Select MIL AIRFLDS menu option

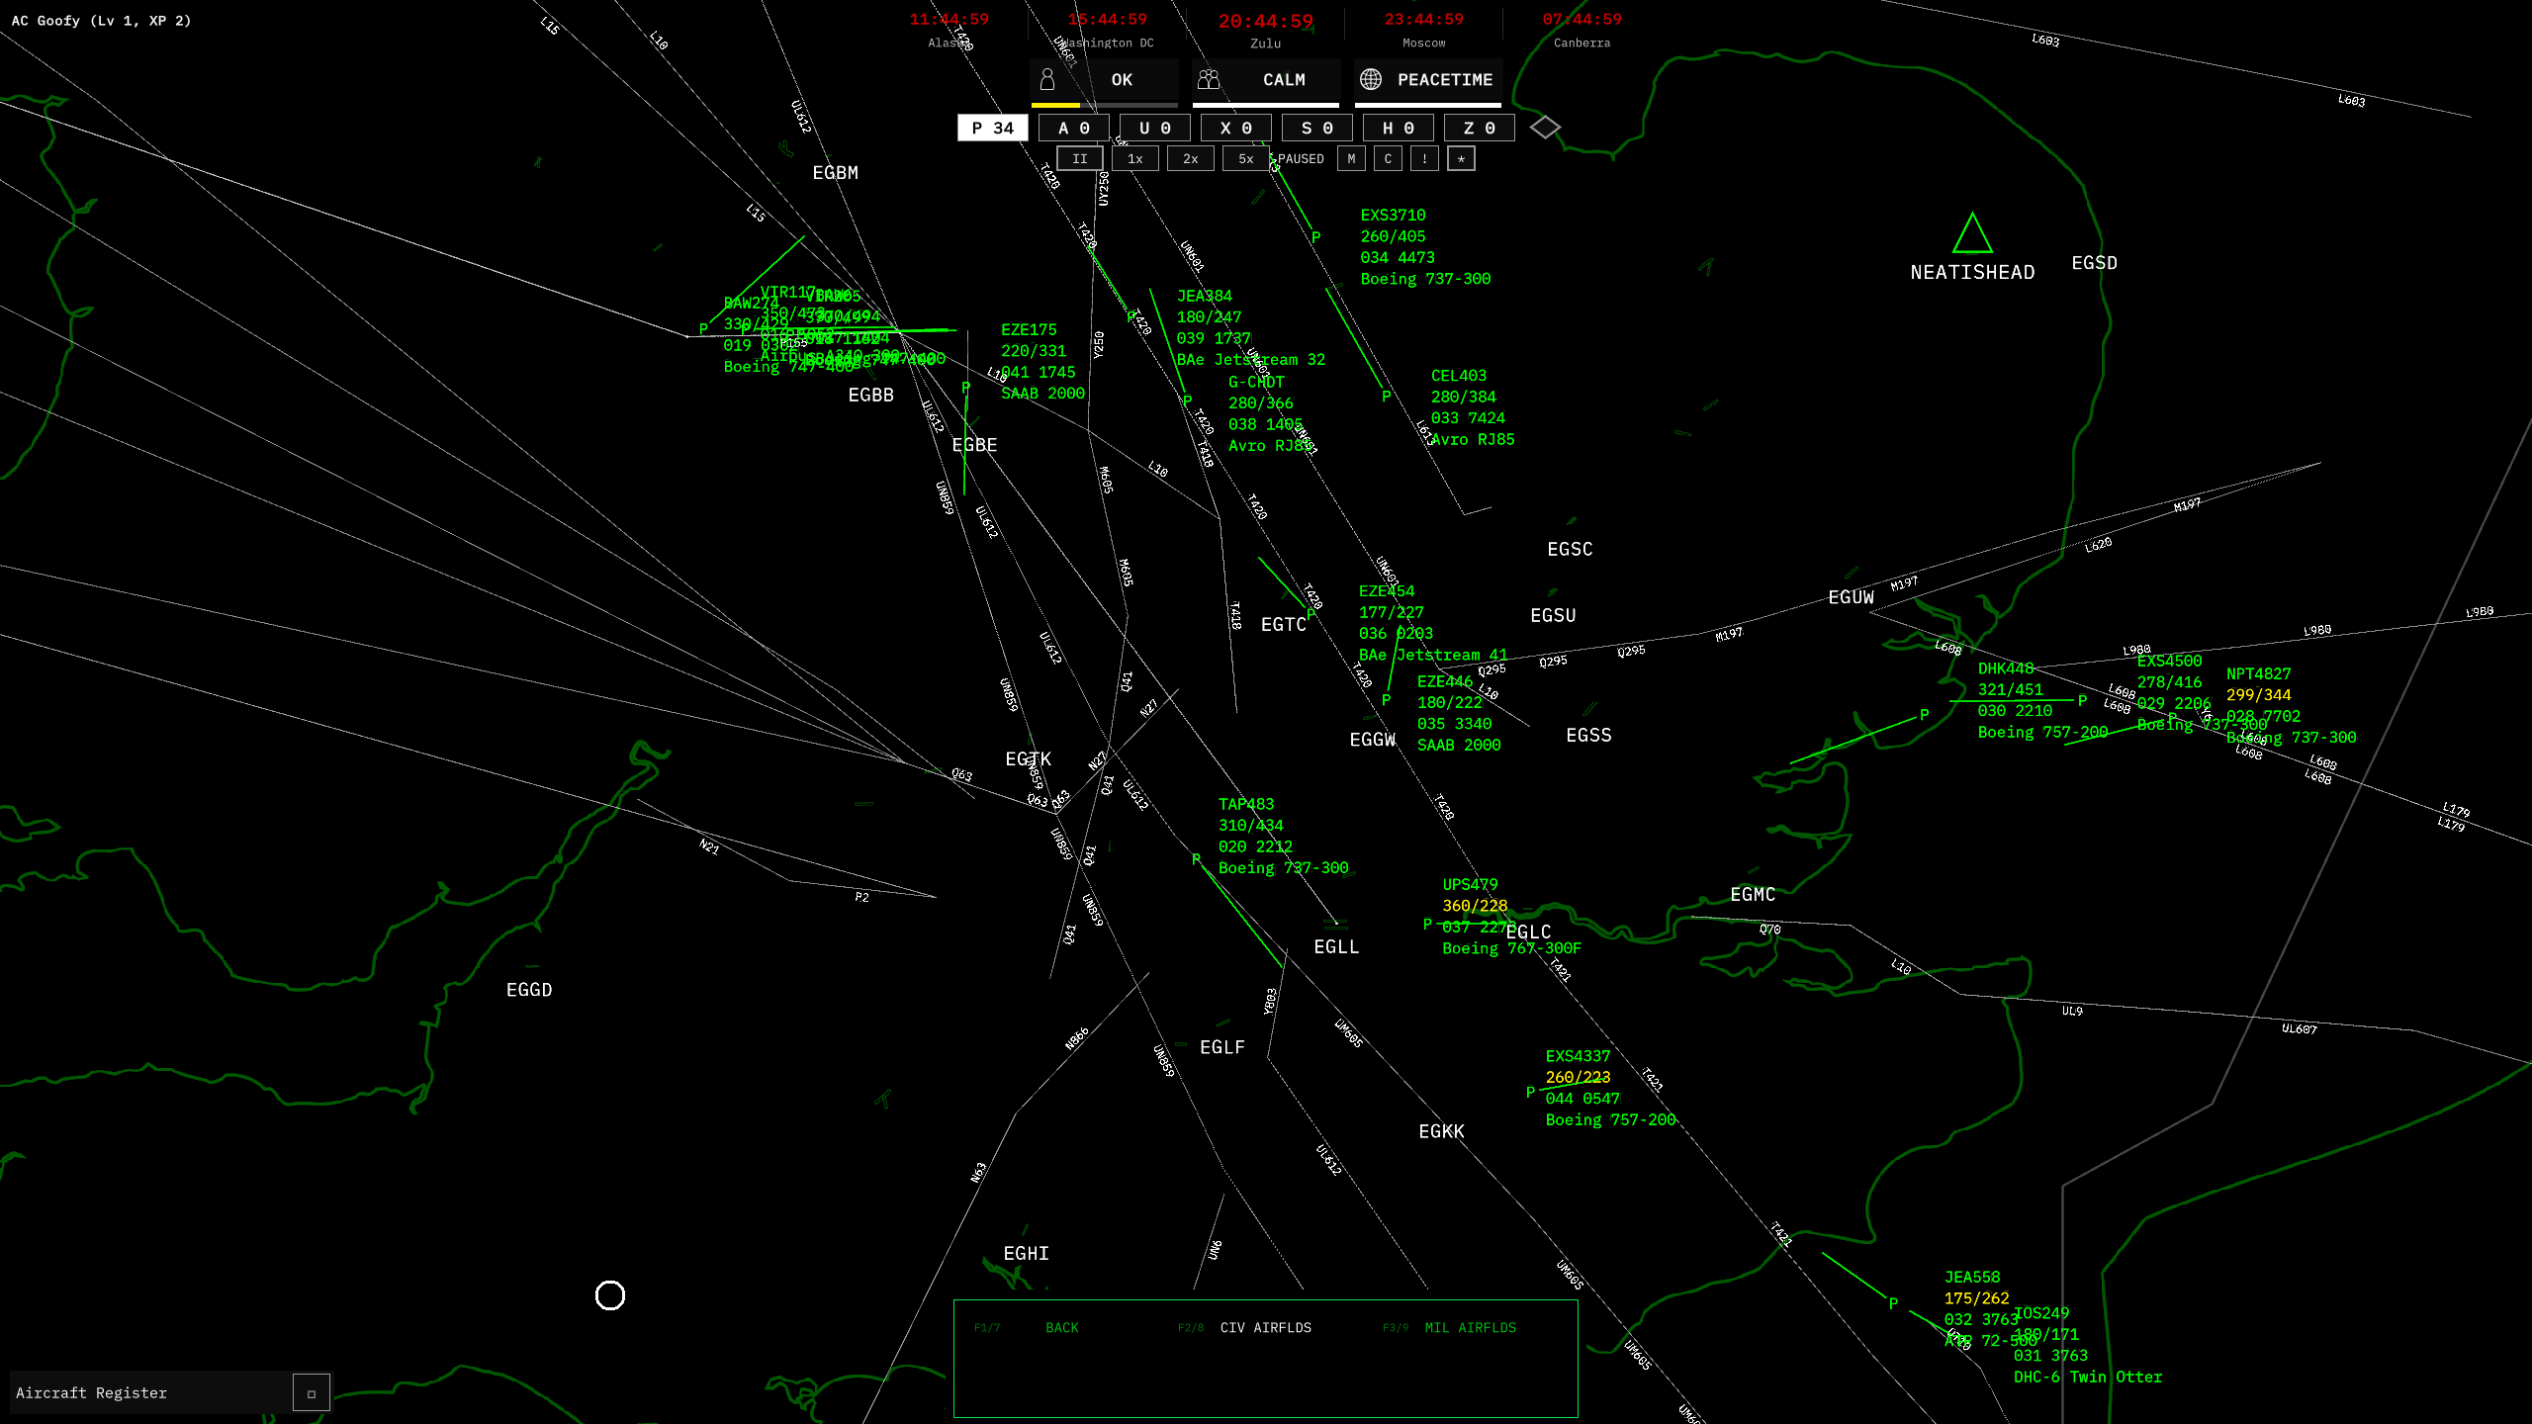click(1470, 1327)
